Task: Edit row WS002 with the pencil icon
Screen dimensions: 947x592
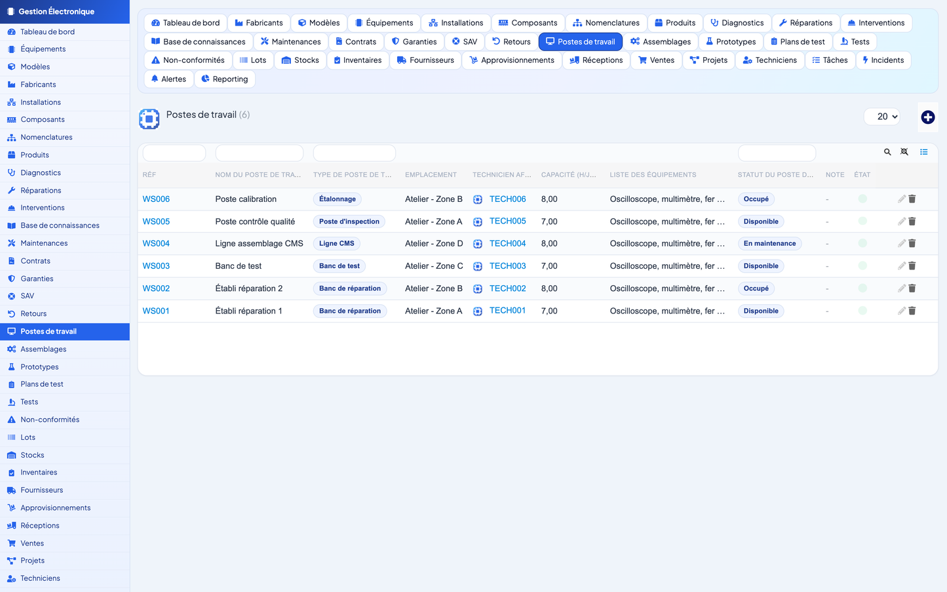Action: click(902, 288)
